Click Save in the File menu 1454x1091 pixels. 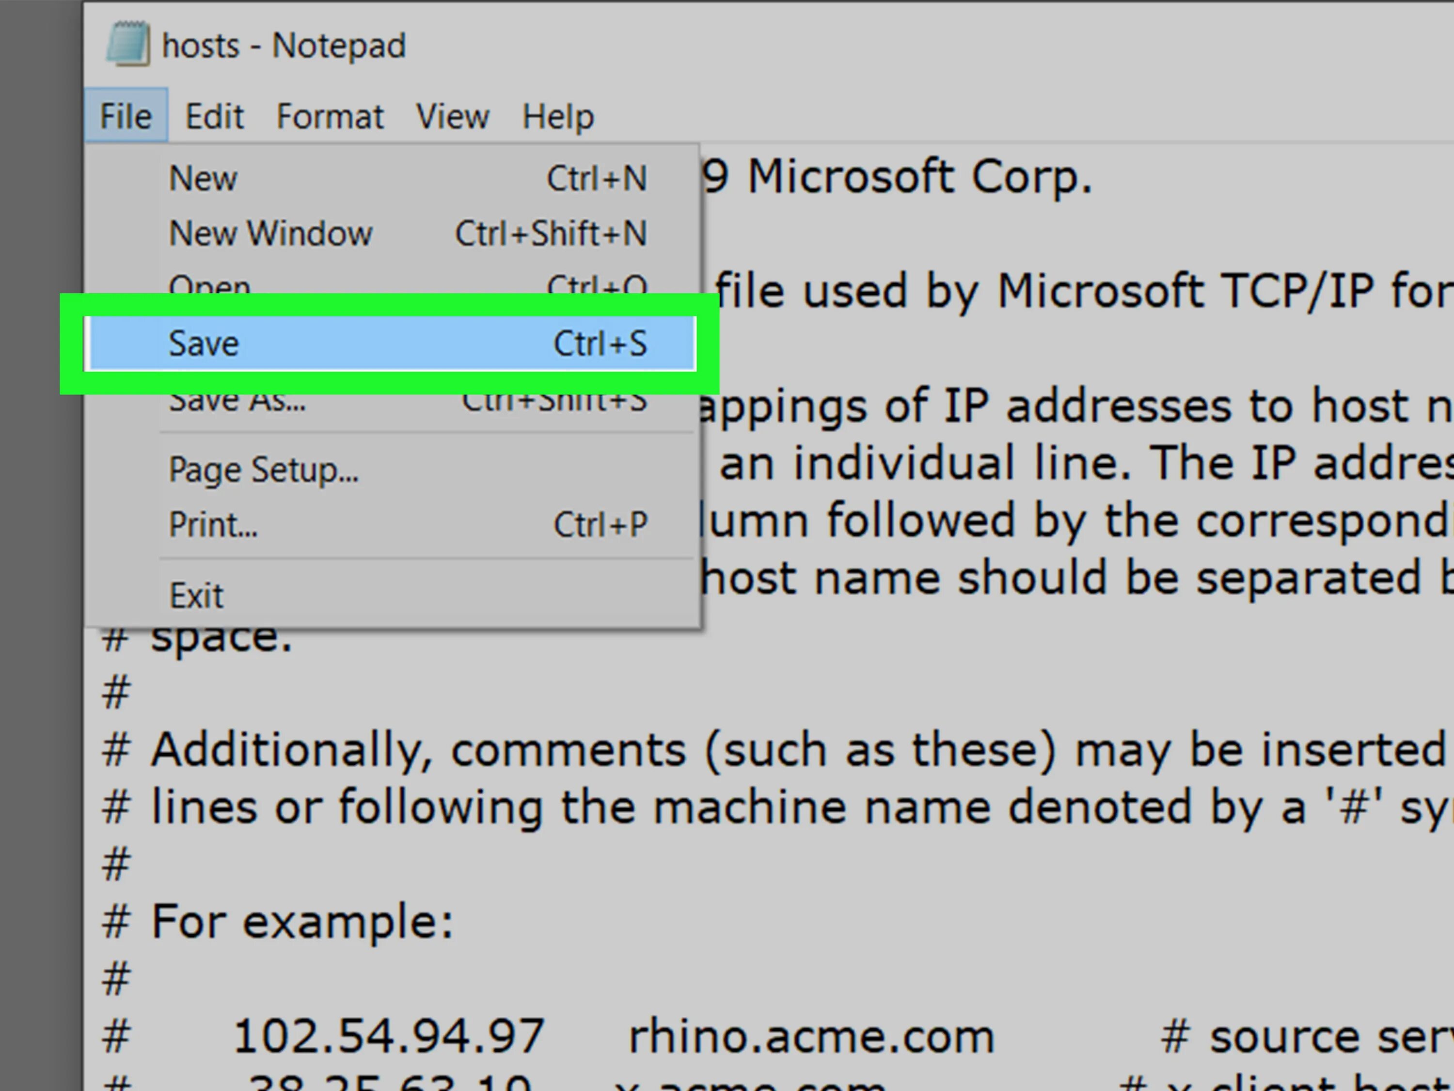pos(204,344)
